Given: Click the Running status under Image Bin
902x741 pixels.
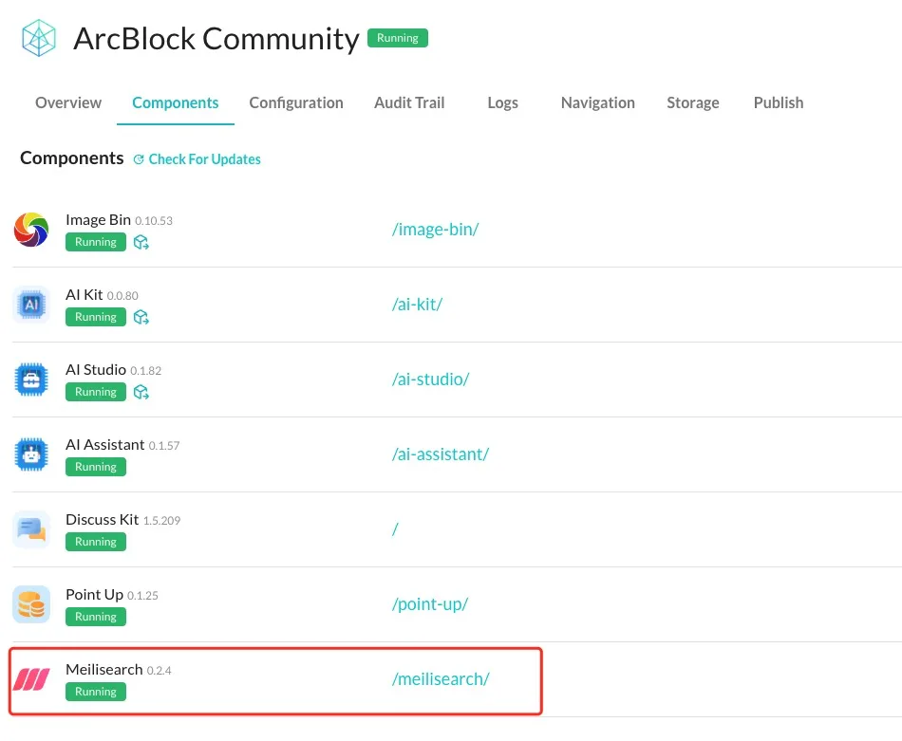Looking at the screenshot, I should (x=96, y=242).
